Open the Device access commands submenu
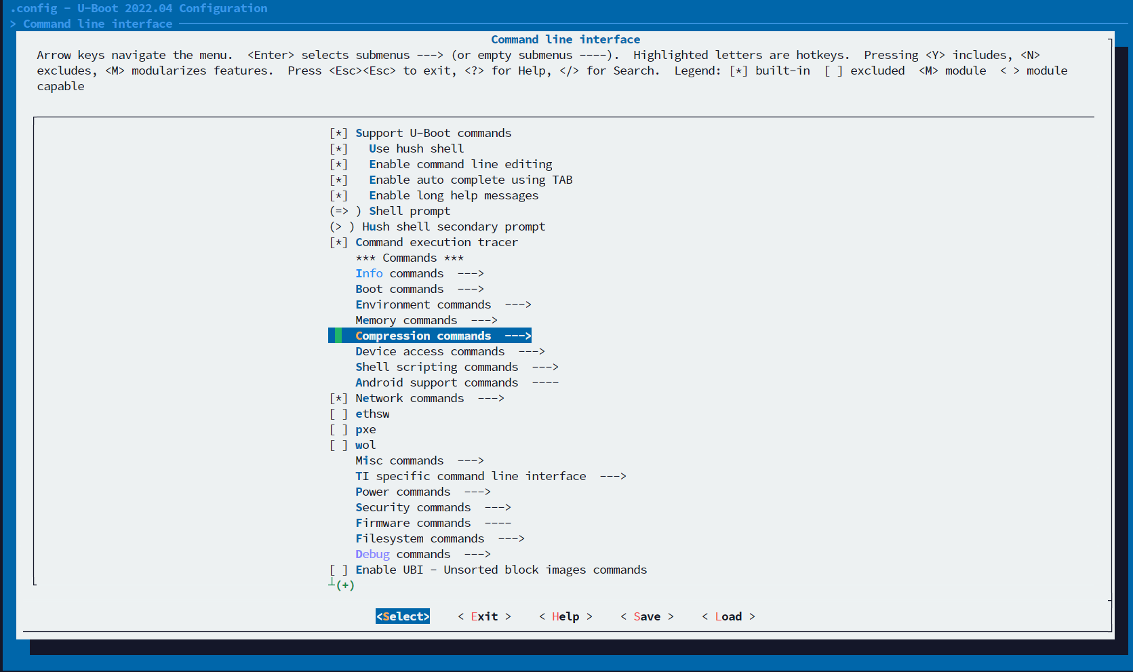 point(450,351)
